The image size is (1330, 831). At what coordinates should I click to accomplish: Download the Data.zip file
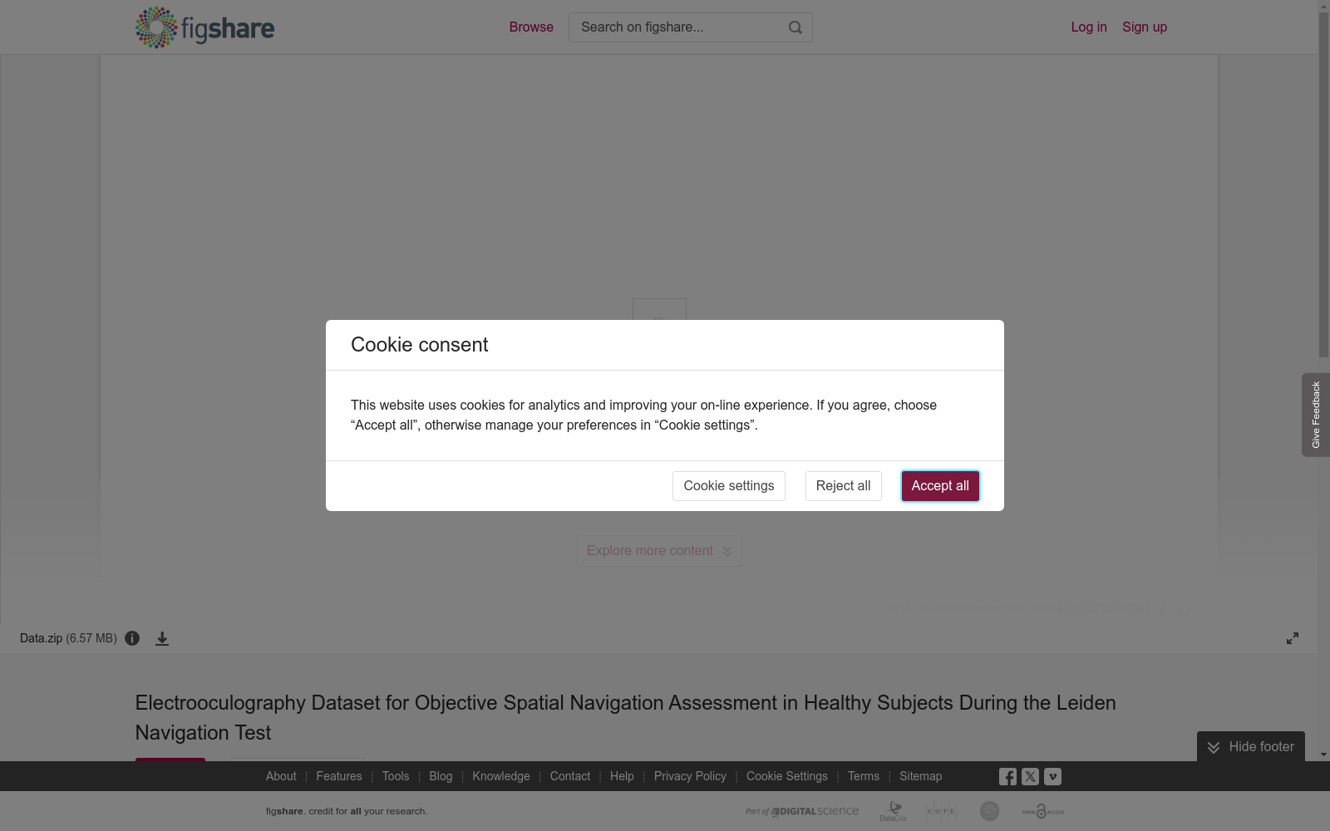(162, 638)
